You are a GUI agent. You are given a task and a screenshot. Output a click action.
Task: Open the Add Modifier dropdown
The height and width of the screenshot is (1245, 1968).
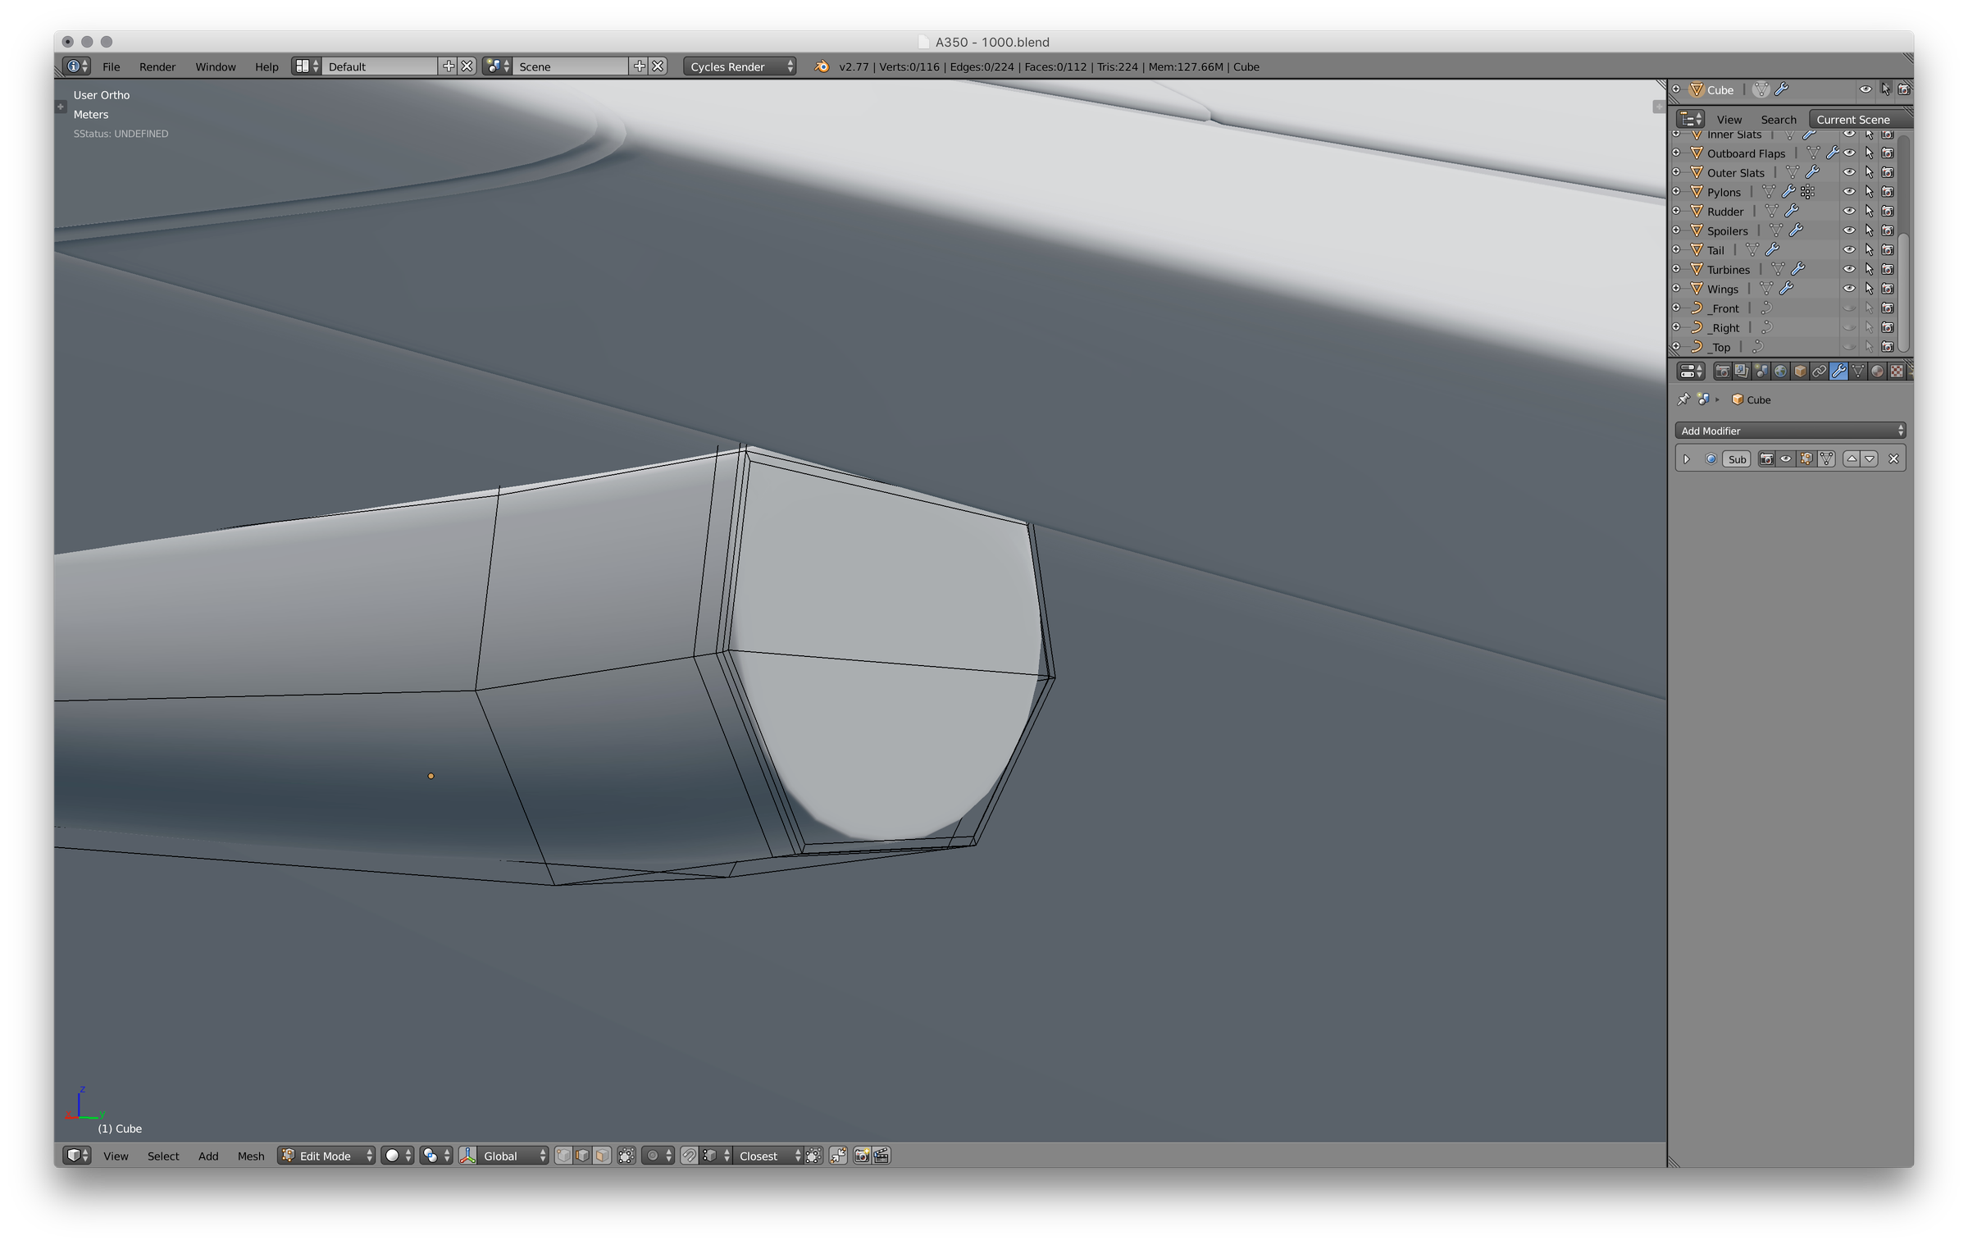[x=1789, y=431]
